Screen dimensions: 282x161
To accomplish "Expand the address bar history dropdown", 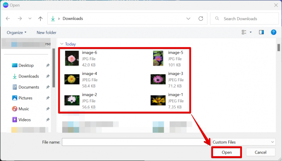I will [188, 18].
